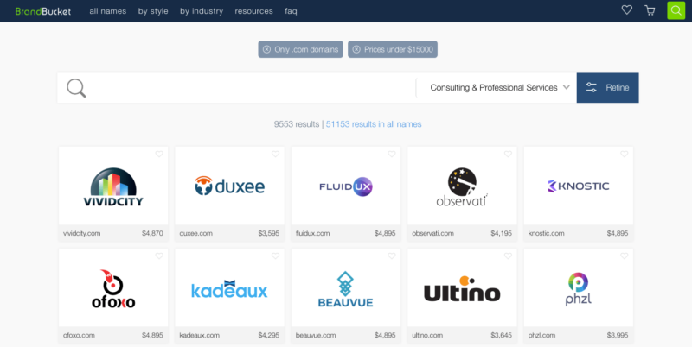Click the beauvue.com domain text
Image resolution: width=692 pixels, height=347 pixels.
(x=316, y=335)
